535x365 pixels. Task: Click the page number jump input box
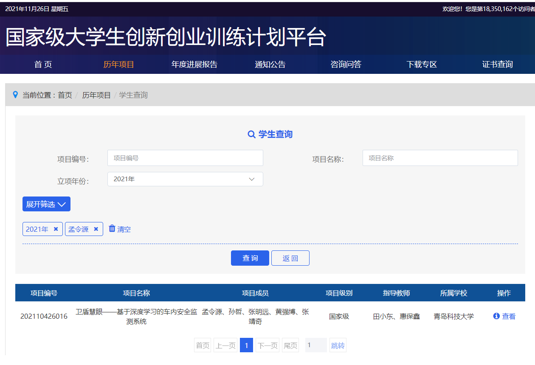(x=316, y=345)
